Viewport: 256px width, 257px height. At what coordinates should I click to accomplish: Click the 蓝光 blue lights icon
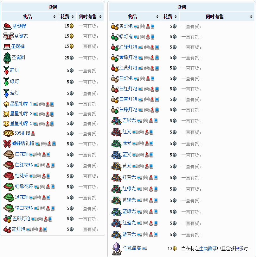[x=116, y=155]
